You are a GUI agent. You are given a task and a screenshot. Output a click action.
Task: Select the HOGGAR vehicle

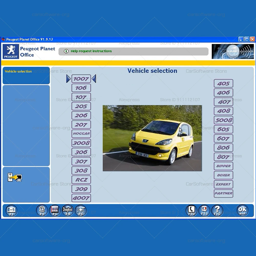pyautogui.click(x=81, y=134)
